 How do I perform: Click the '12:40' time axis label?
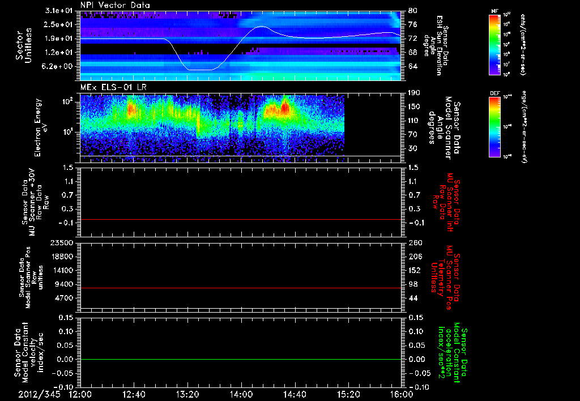[x=134, y=395]
